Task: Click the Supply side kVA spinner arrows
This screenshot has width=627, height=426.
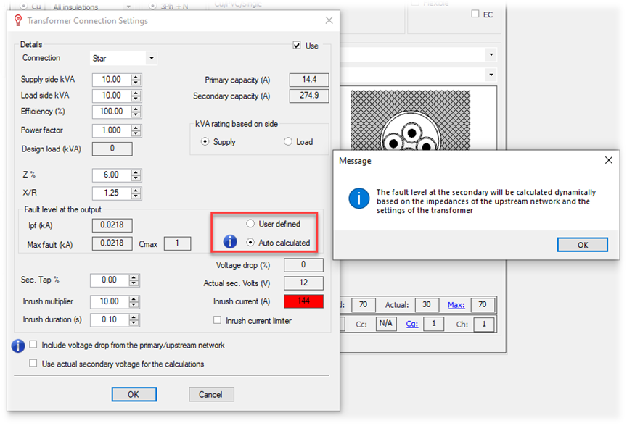Action: [136, 80]
